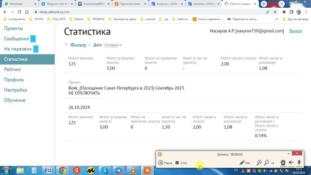Open the нужное bookmarks folder
This screenshot has height=175, width=311.
[x=148, y=19]
